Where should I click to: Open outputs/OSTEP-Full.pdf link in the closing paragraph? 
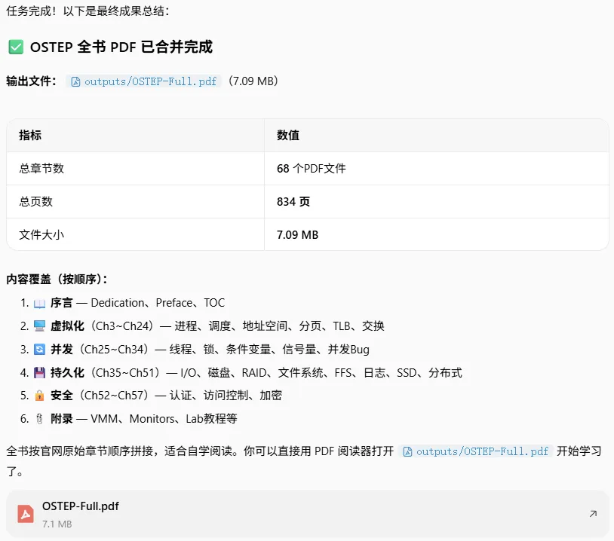point(475,451)
